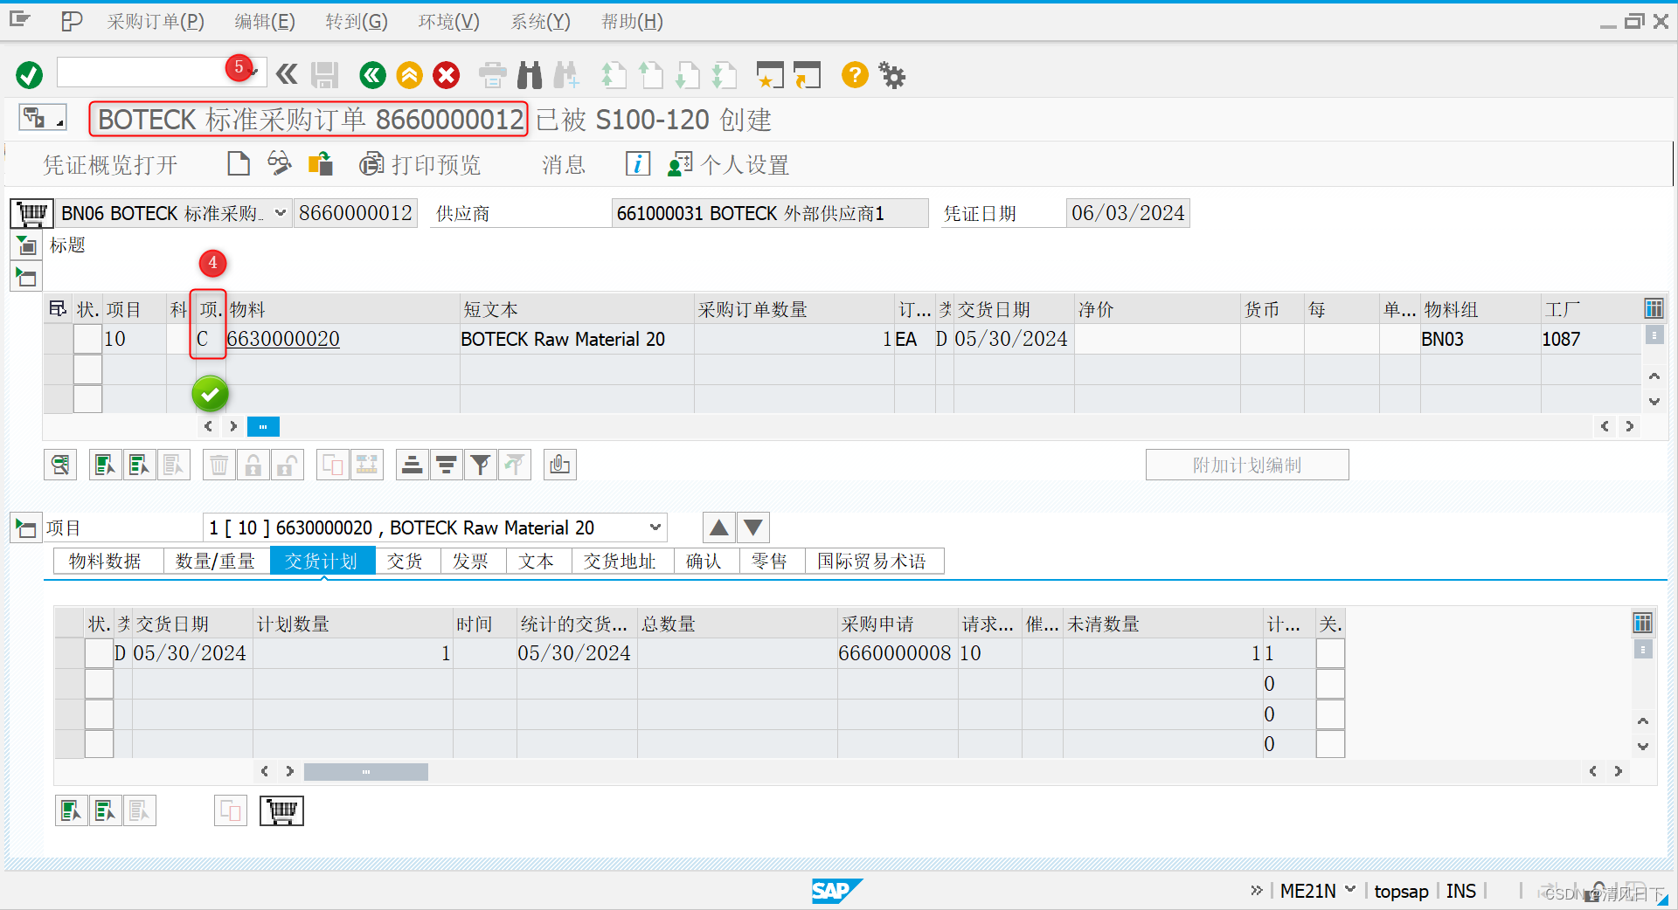This screenshot has width=1678, height=910.
Task: Click the item Details magnifier icon
Action: [60, 465]
